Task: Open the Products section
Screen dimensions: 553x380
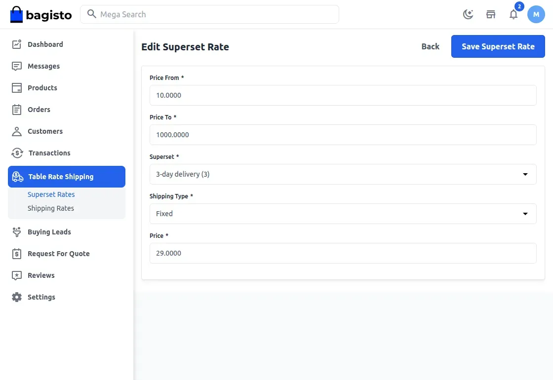Action: point(41,87)
